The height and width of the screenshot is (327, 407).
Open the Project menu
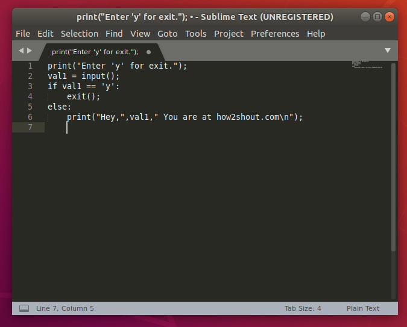pyautogui.click(x=229, y=34)
